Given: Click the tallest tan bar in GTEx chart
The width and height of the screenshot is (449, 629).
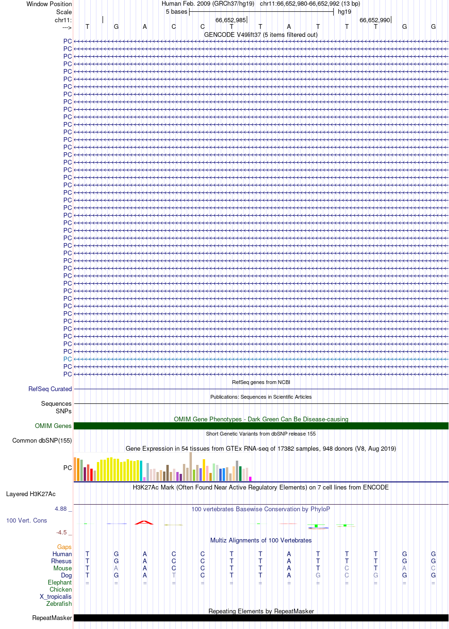Looking at the screenshot, I should coord(190,467).
